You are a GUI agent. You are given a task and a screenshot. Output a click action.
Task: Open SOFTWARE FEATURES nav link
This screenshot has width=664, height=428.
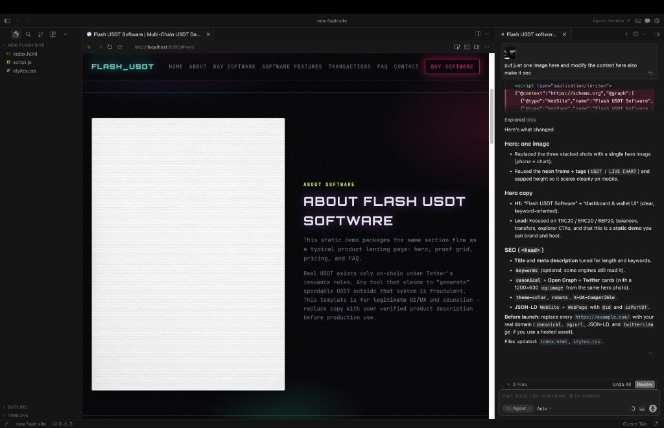point(292,67)
